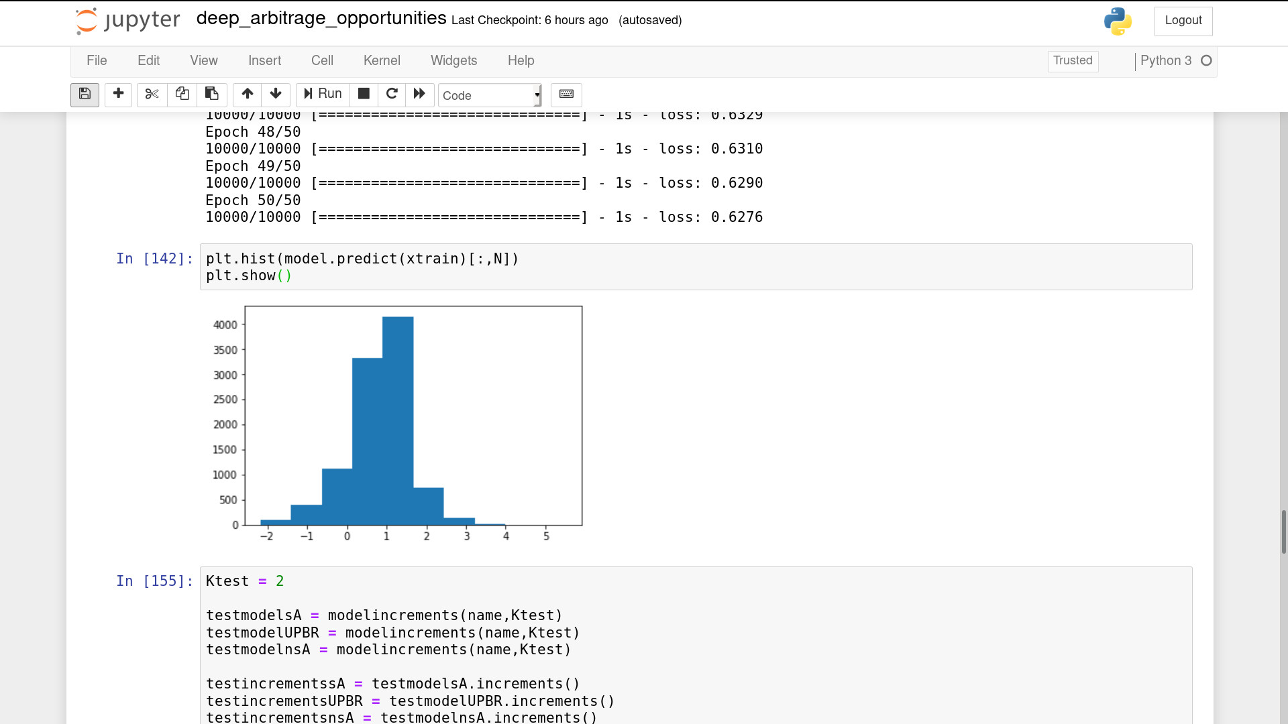Viewport: 1288px width, 724px height.
Task: Click the In [142] prompt
Action: pos(155,259)
